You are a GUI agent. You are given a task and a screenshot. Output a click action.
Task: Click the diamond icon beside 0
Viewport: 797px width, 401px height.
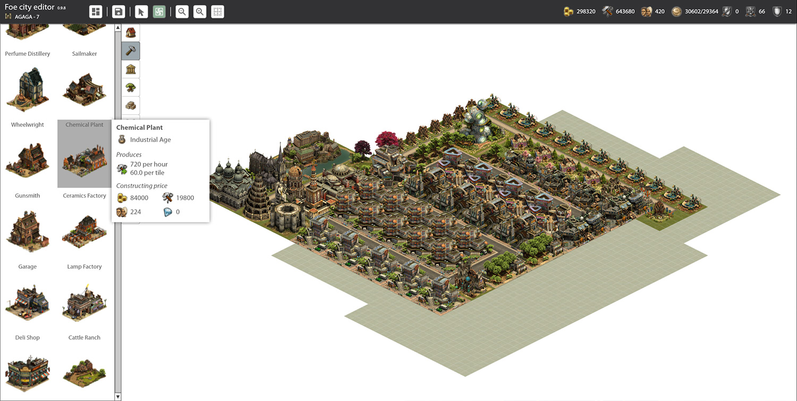click(x=168, y=212)
